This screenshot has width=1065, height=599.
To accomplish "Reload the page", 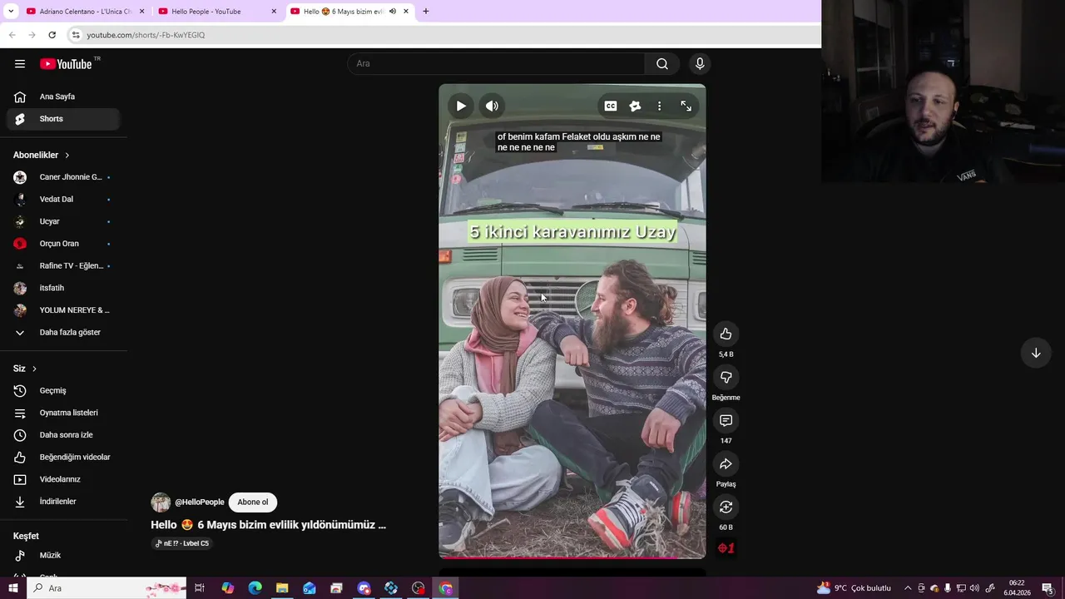I will (52, 35).
